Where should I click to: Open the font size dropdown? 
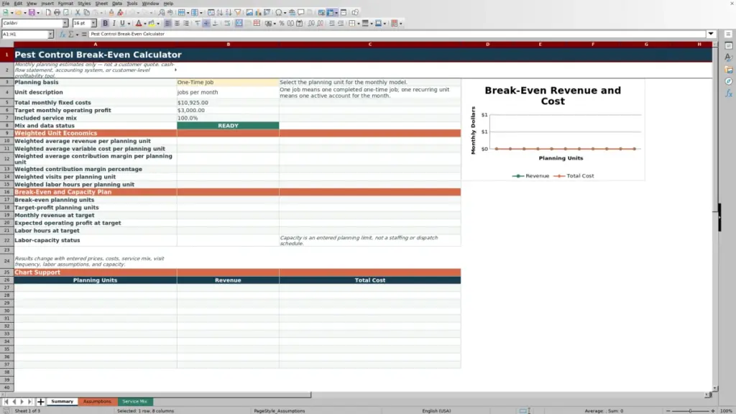point(93,23)
